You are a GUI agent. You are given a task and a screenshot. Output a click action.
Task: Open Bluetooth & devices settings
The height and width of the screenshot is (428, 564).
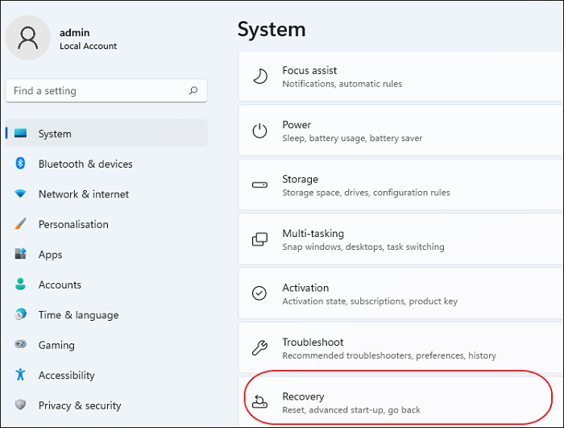[85, 164]
